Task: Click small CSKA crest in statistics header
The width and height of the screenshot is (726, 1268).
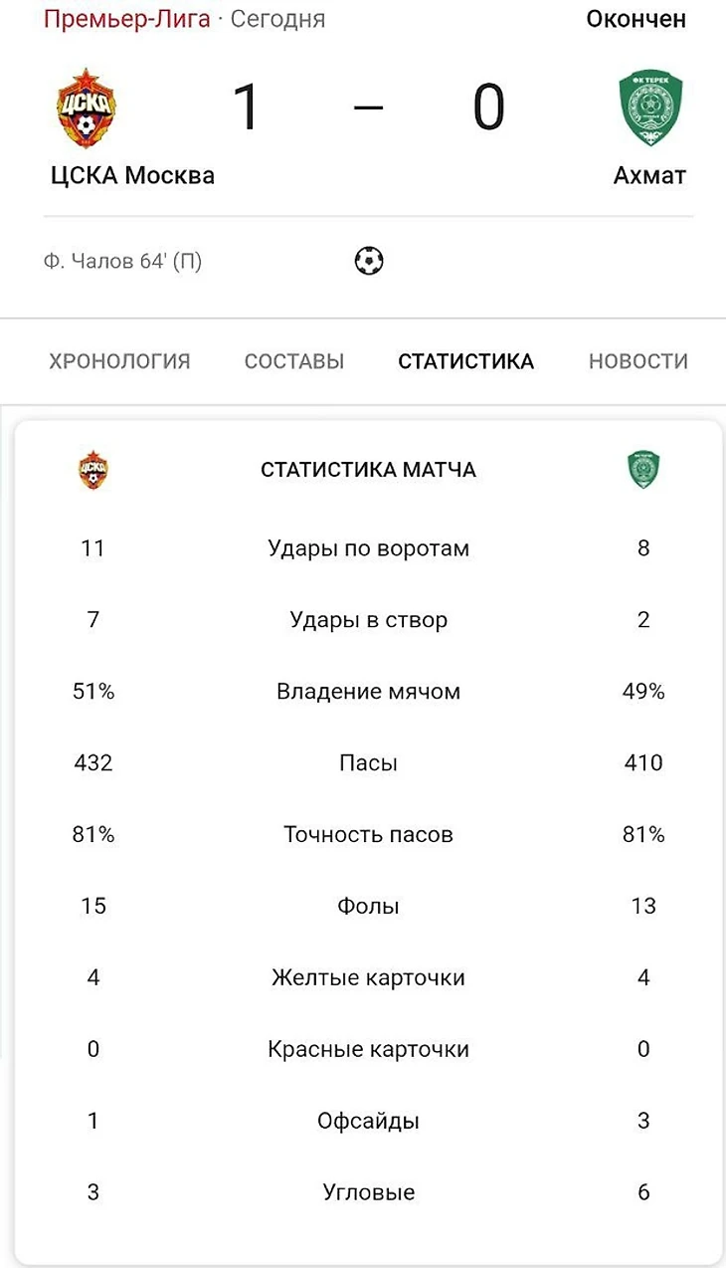Action: coord(93,470)
